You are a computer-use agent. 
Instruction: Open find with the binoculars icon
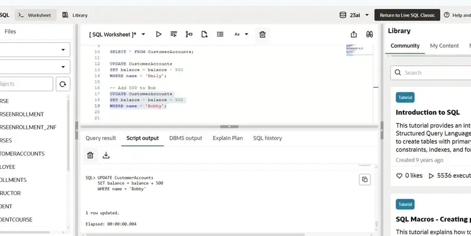pyautogui.click(x=370, y=35)
